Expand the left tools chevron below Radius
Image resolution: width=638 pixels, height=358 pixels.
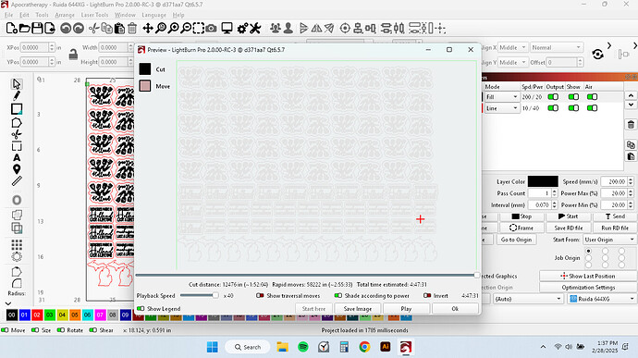coord(8,303)
